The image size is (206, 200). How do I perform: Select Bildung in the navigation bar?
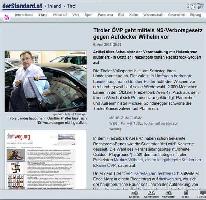coord(195,15)
